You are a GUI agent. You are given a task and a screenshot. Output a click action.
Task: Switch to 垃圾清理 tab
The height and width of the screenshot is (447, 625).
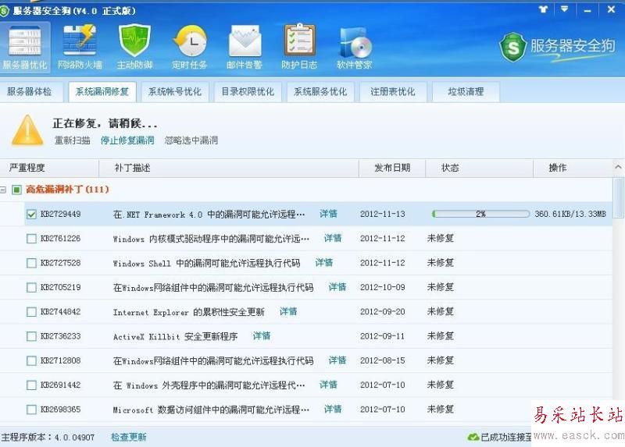(x=466, y=92)
